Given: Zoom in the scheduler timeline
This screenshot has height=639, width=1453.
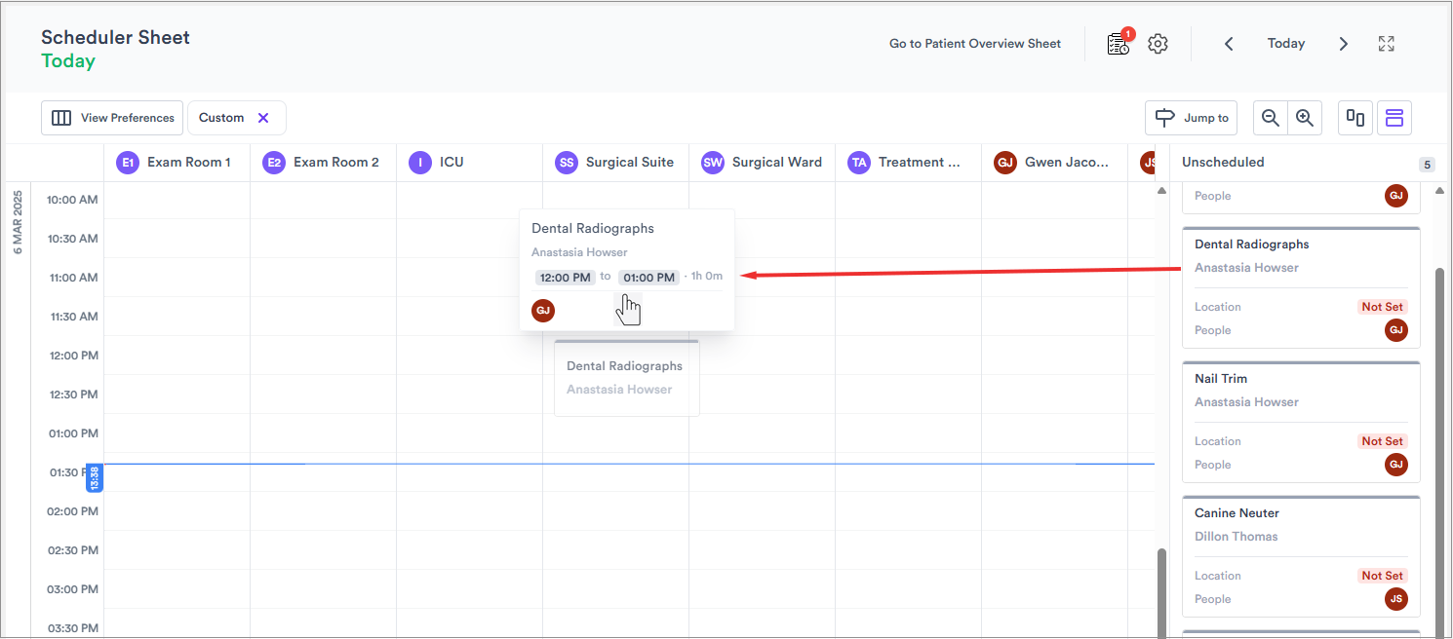Looking at the screenshot, I should click(1305, 118).
